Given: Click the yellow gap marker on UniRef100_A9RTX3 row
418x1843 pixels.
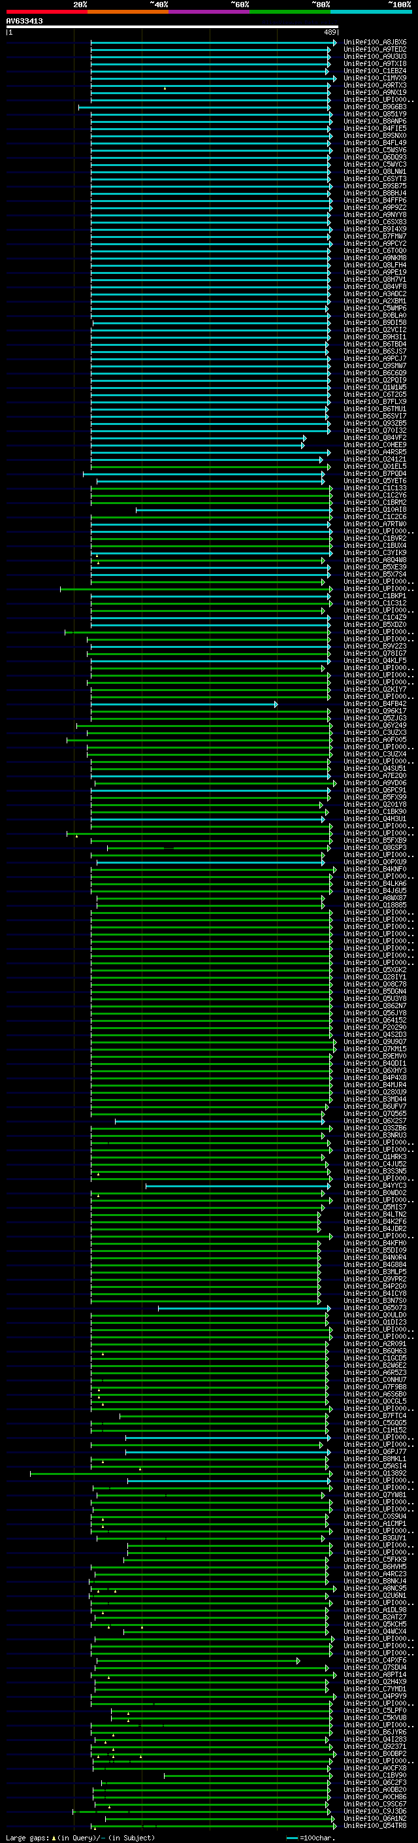Looking at the screenshot, I should click(x=165, y=88).
